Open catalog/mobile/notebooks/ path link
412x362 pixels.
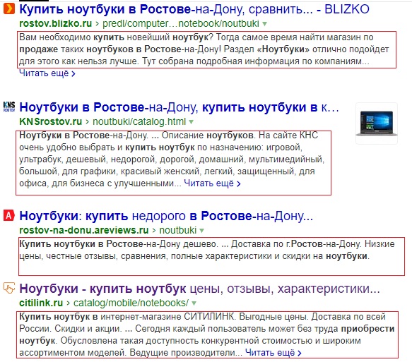click(x=131, y=303)
